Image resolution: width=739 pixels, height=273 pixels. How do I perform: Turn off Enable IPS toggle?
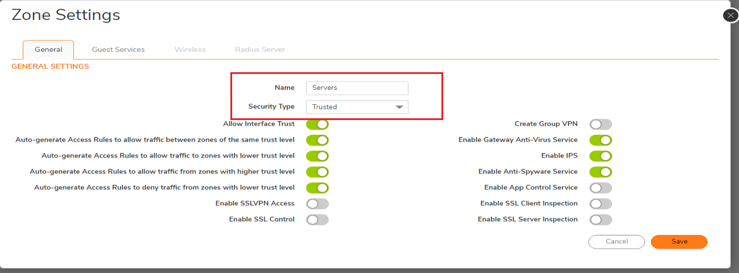pos(601,156)
